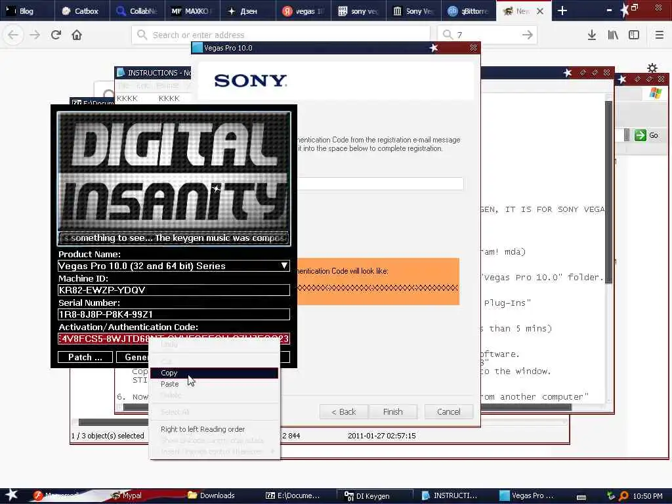Switch to the qBittorrent tab
Screen dimensions: 672x504
[x=469, y=10]
